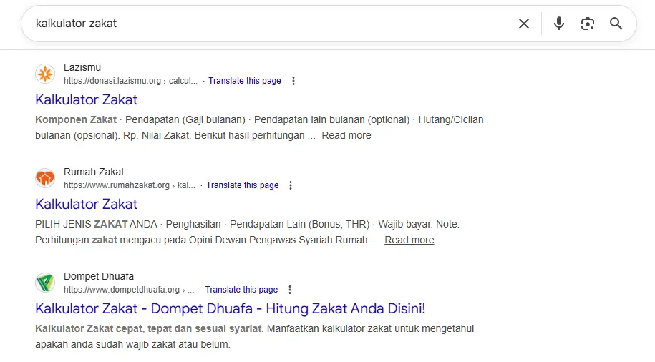Open Lazismu's Kalkulator Zakat result title
The image size is (655, 362).
pos(87,99)
